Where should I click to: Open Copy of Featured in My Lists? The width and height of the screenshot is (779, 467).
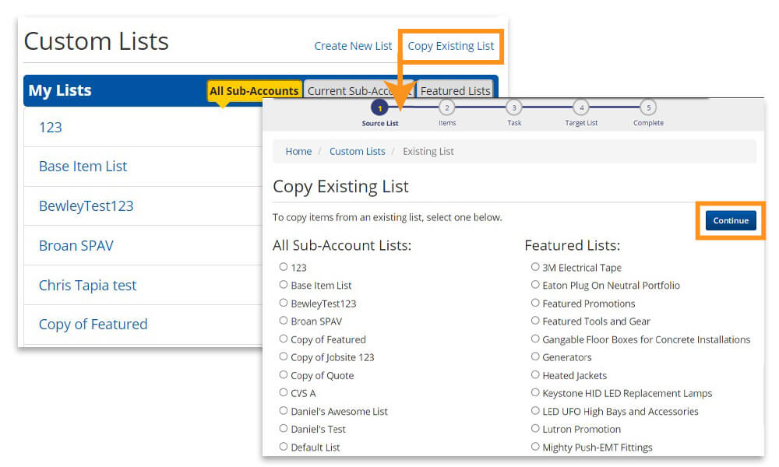point(93,324)
